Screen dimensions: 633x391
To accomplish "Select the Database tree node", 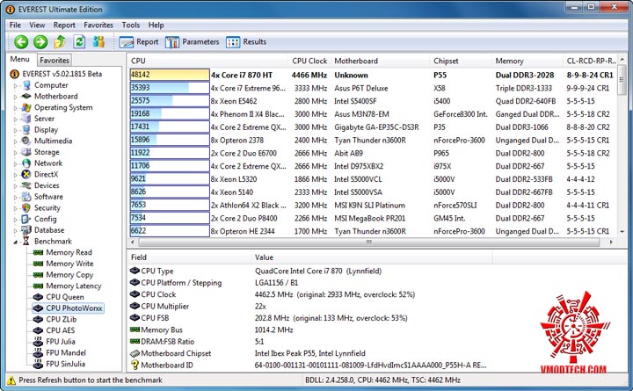I will pos(49,230).
